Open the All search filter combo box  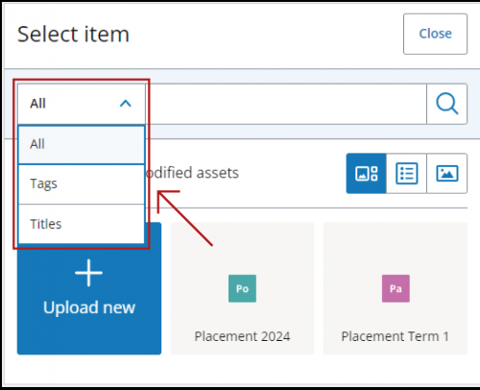82,104
